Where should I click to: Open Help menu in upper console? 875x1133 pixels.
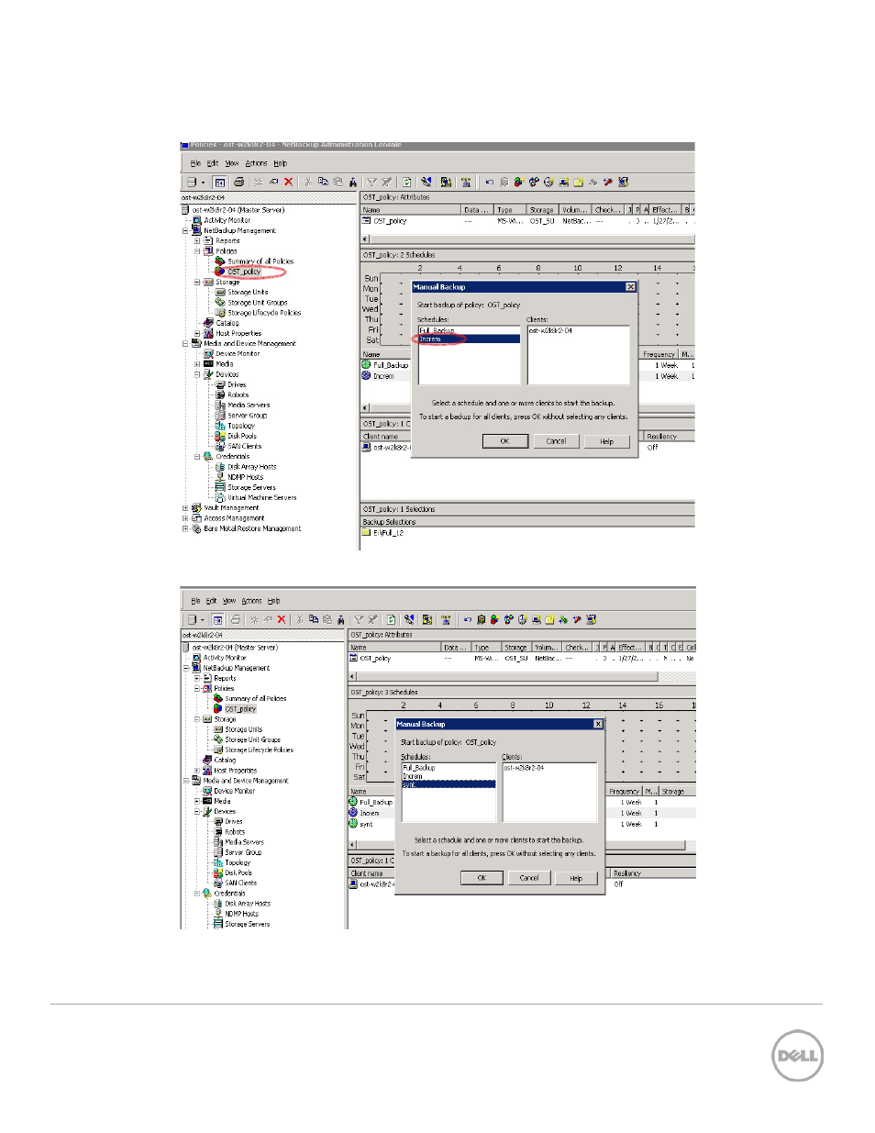click(280, 163)
